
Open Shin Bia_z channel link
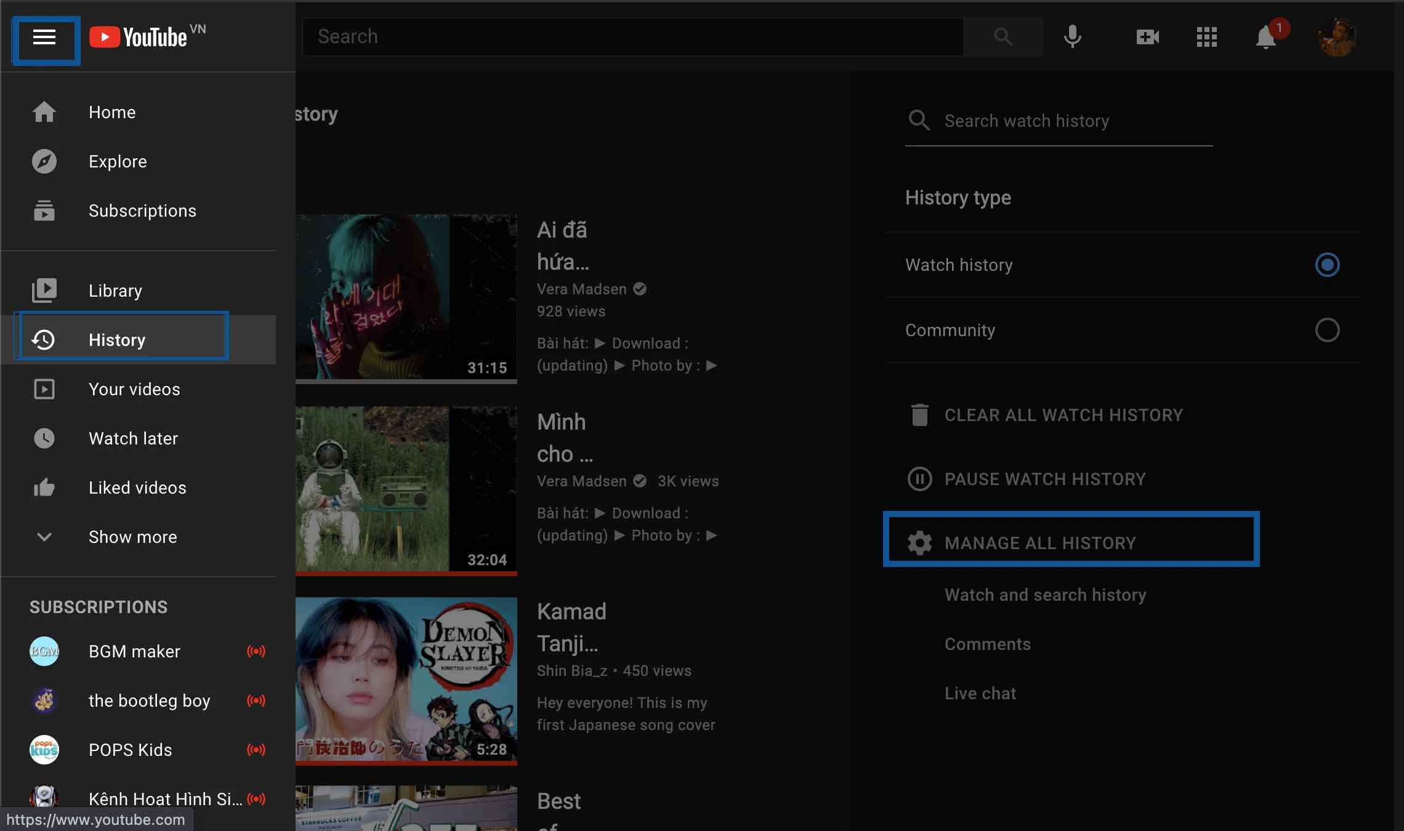pos(571,670)
